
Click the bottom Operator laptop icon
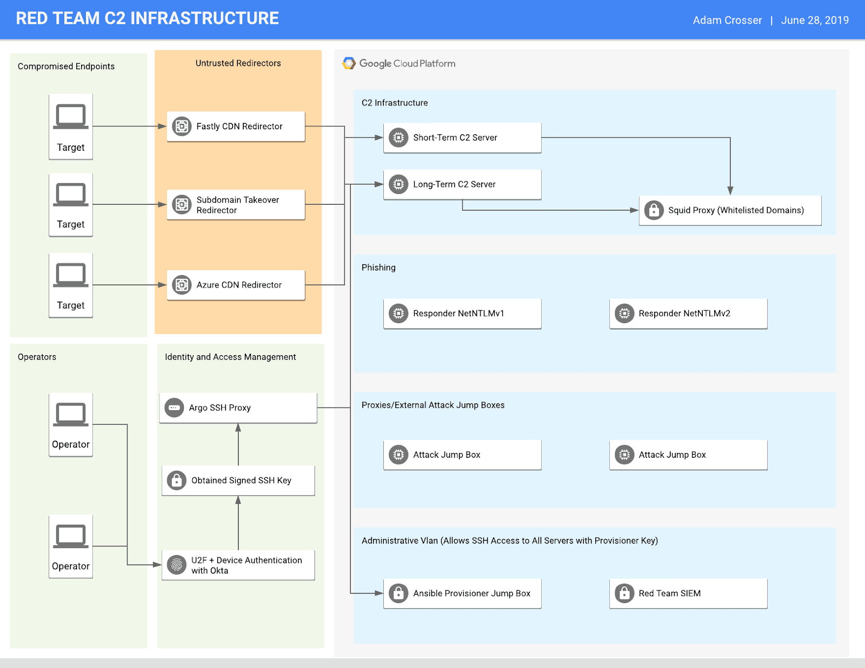click(x=70, y=535)
